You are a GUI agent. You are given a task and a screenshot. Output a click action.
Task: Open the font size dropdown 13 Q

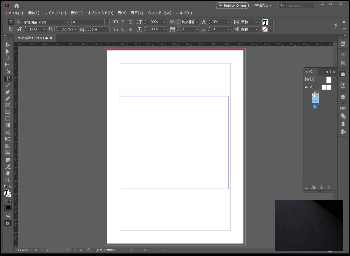tap(44, 29)
